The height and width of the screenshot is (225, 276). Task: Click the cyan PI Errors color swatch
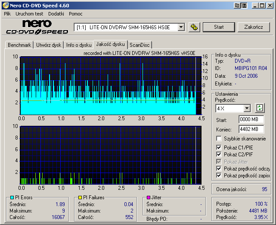[12, 198]
